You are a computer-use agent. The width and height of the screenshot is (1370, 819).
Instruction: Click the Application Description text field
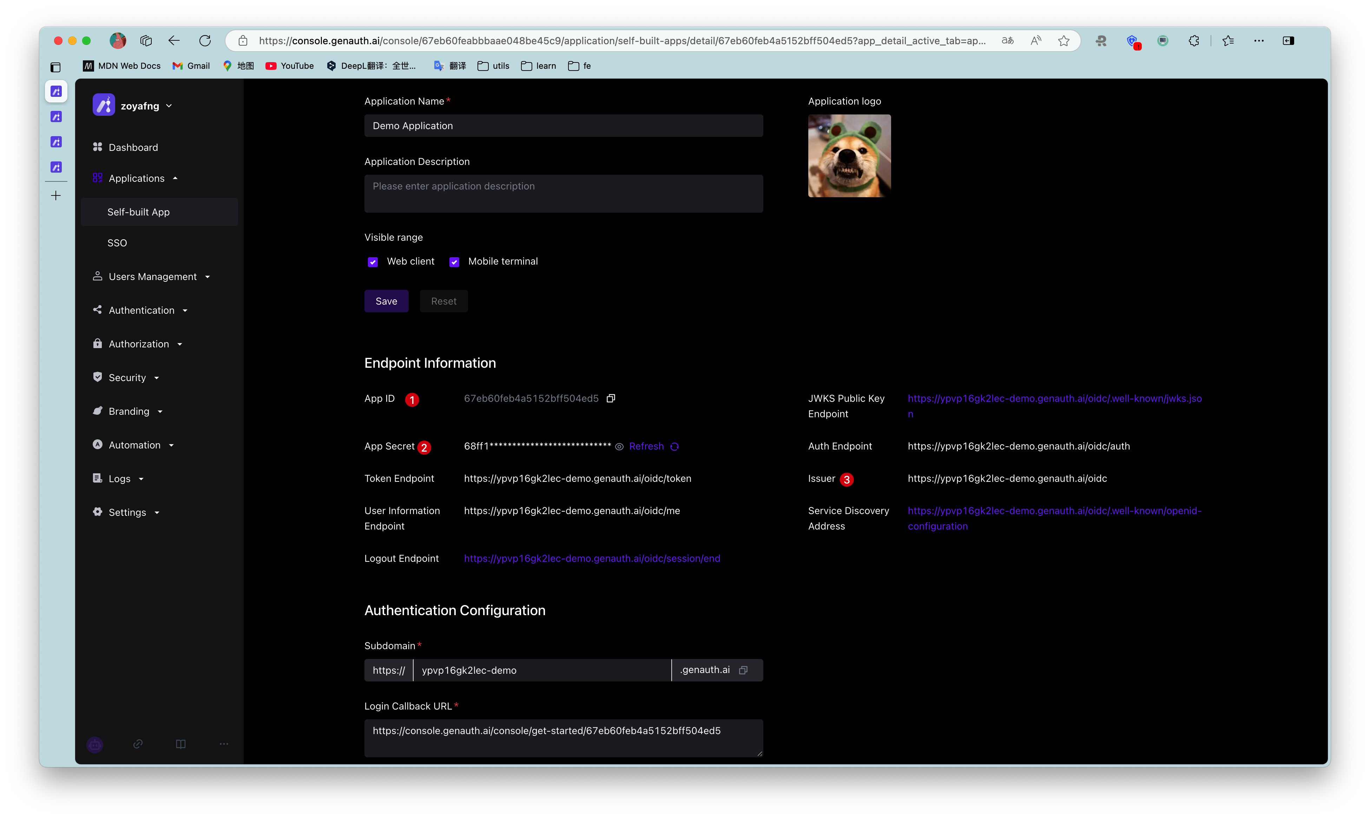click(563, 193)
